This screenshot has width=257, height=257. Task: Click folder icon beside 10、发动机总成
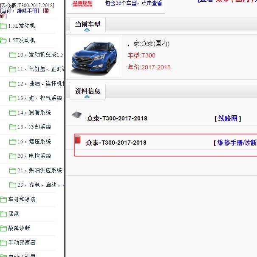[13, 55]
